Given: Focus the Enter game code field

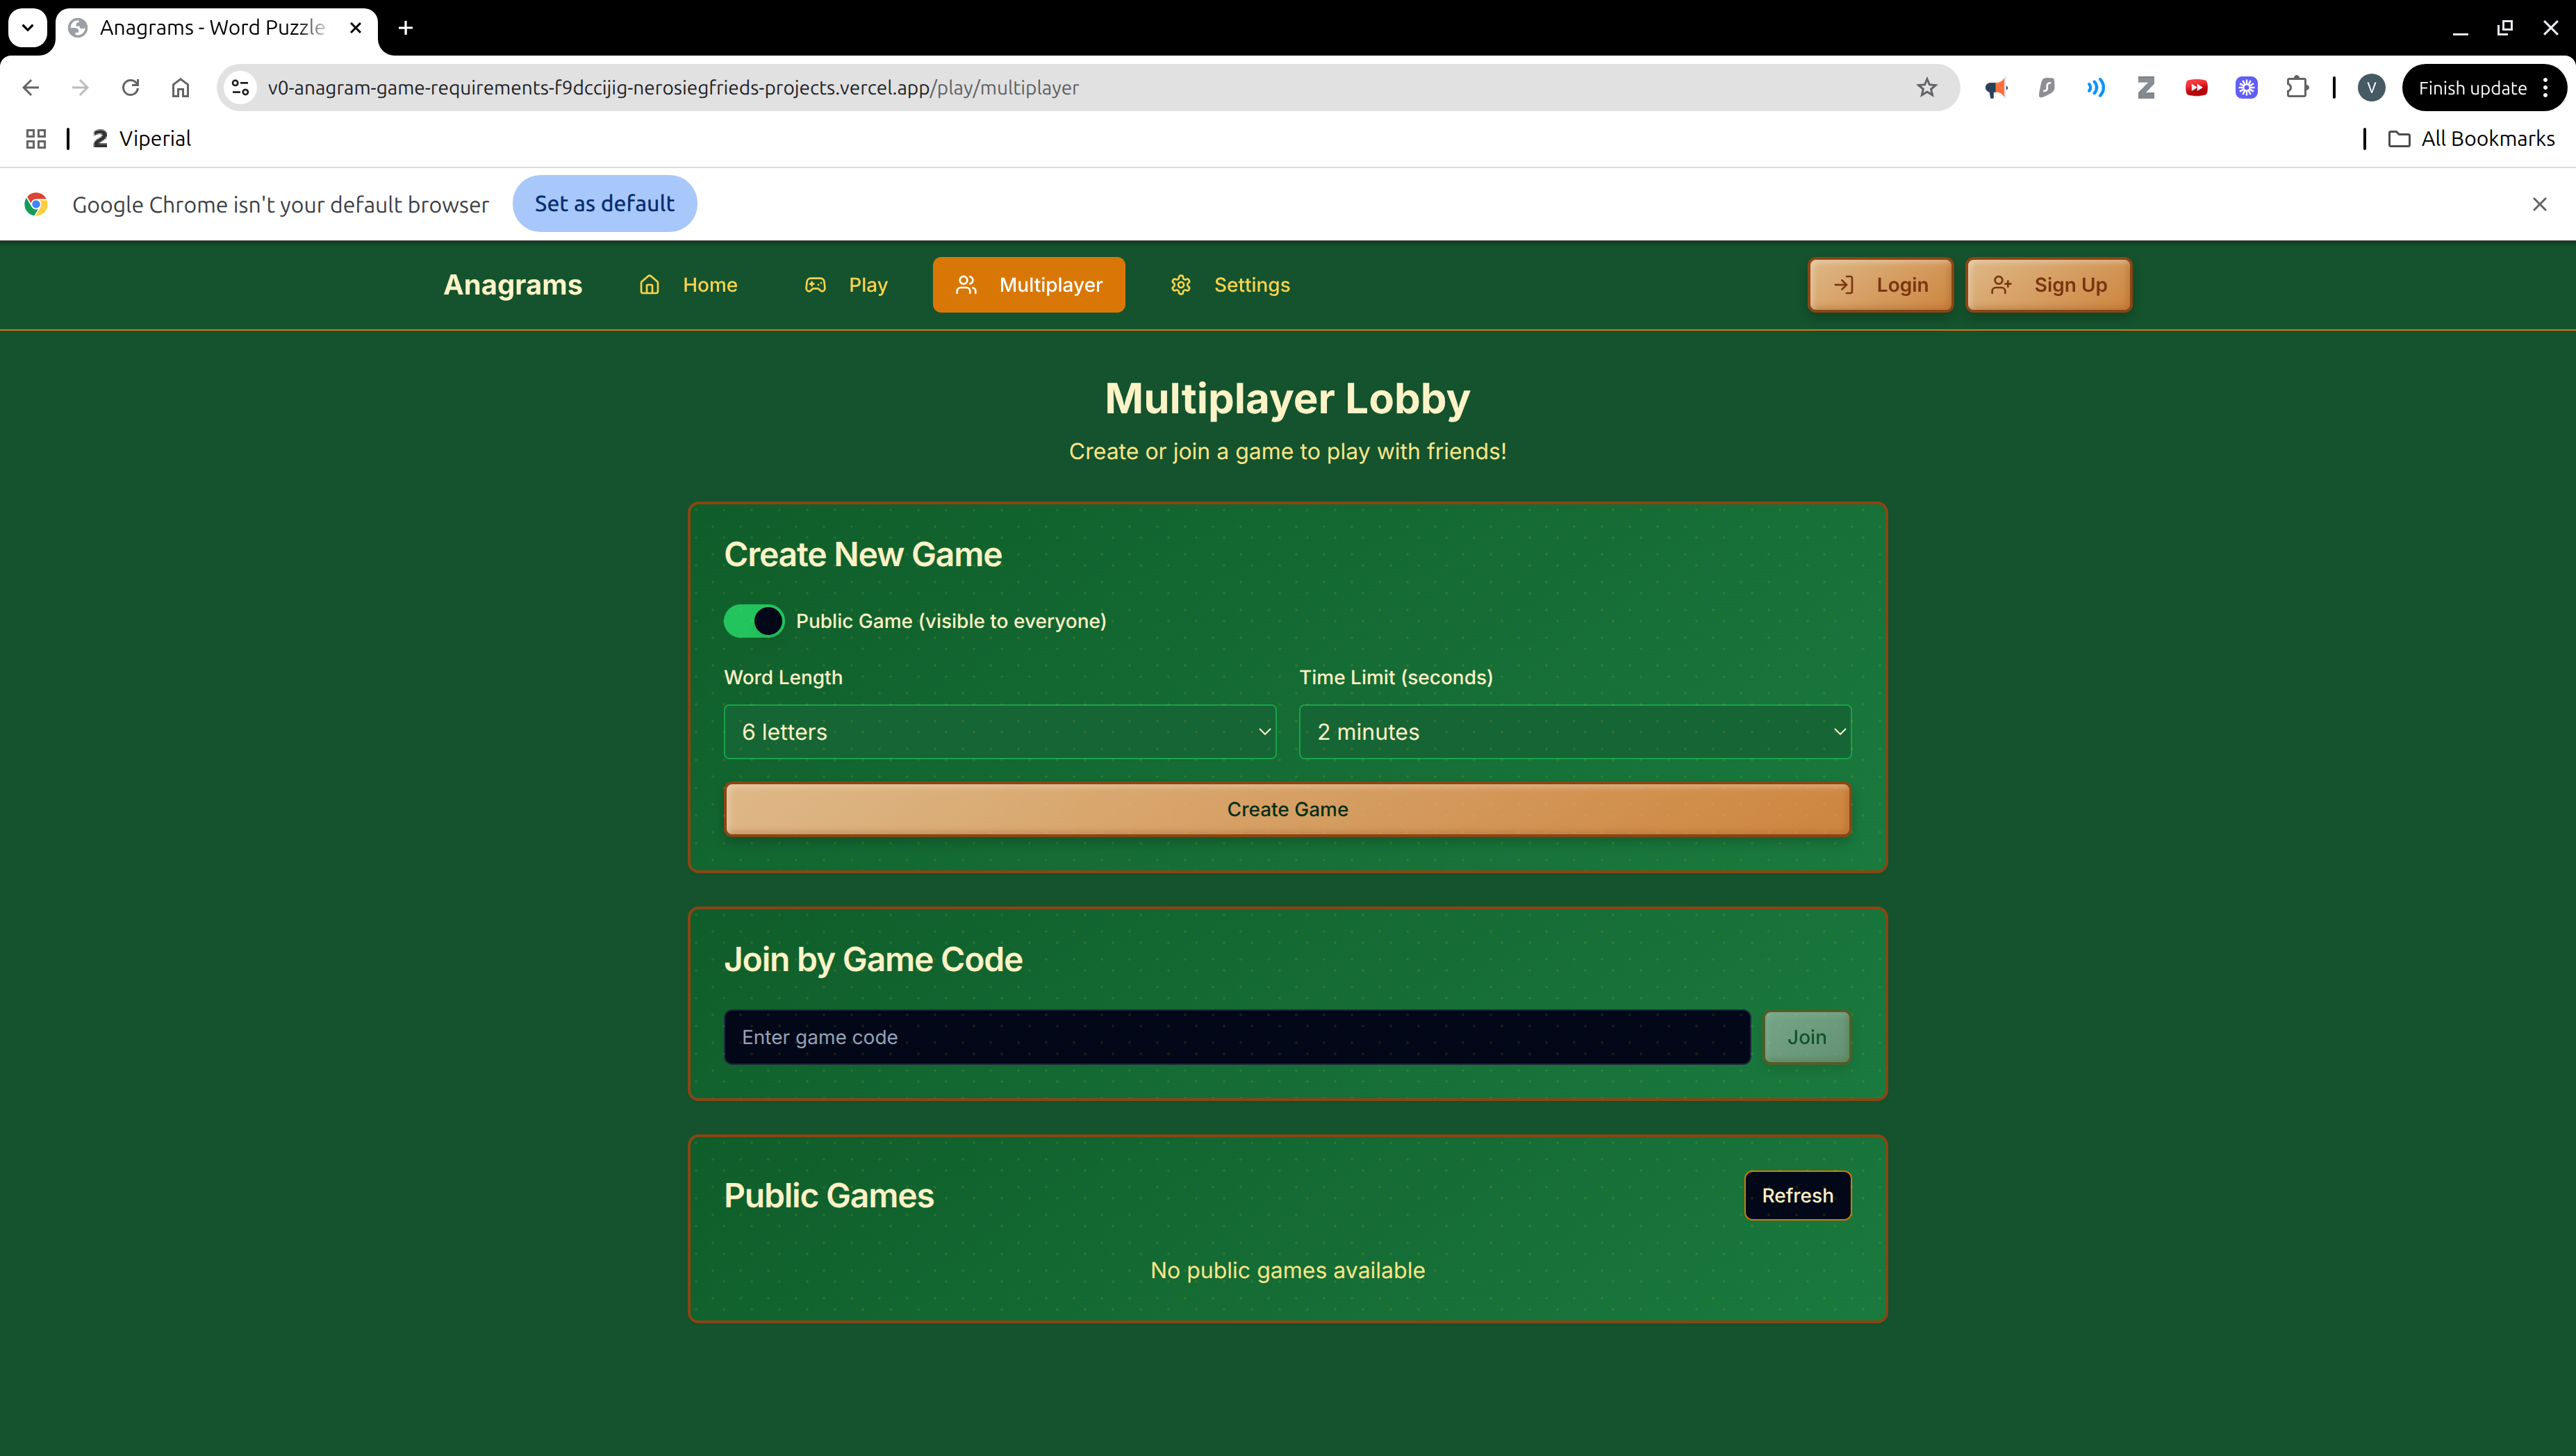Looking at the screenshot, I should (1236, 1037).
